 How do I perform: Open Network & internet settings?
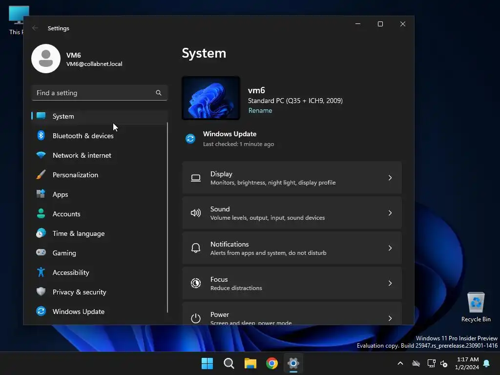100,155
